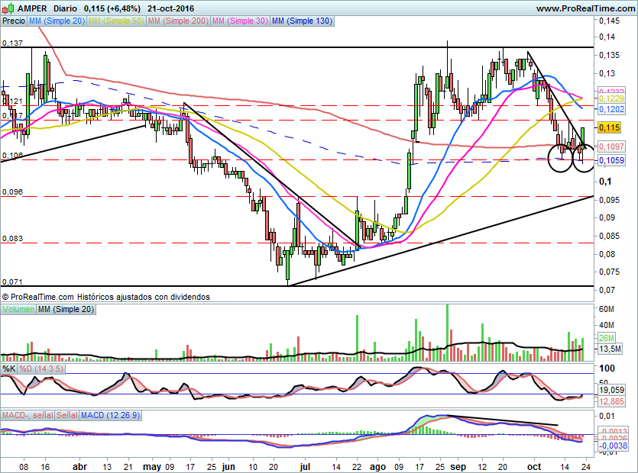This screenshot has height=473, width=638.
Task: Open the MM (Simple 200) indicator settings
Action: [177, 21]
